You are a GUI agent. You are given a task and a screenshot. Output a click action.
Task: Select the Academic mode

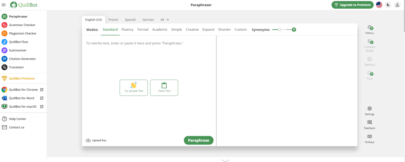tap(160, 29)
